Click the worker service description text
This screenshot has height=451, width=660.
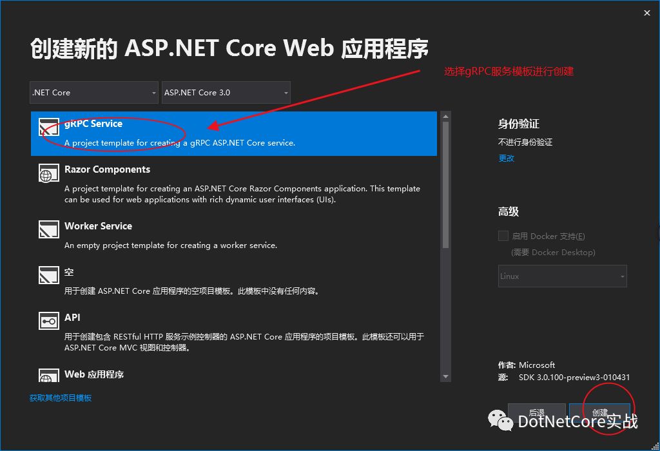click(x=171, y=245)
